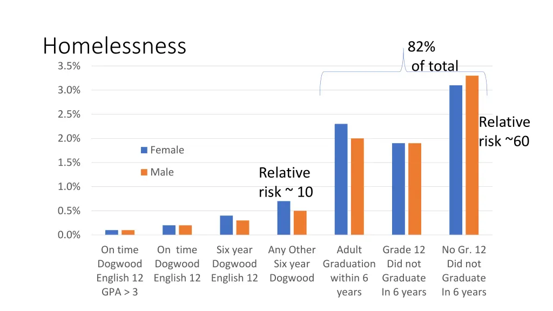Click the 0.0% y-axis label
This screenshot has height=311, width=553.
coord(69,235)
